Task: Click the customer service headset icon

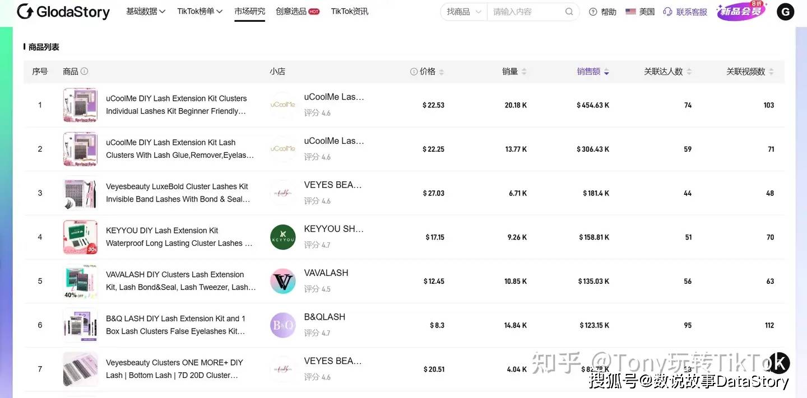Action: [x=667, y=12]
